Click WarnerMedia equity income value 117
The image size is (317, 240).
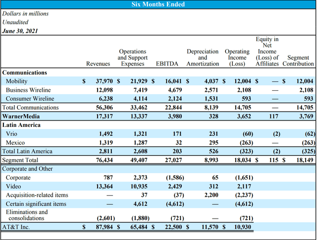[x=273, y=117]
